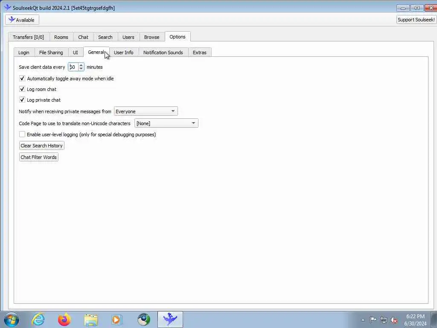Click the muted volume speaker icon
437x328 pixels.
coord(394,320)
